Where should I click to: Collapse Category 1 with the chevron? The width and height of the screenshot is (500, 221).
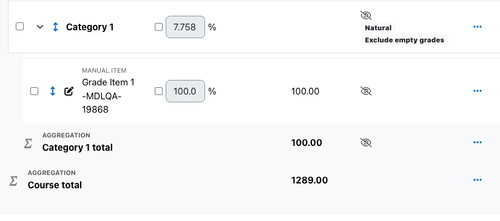[x=39, y=27]
